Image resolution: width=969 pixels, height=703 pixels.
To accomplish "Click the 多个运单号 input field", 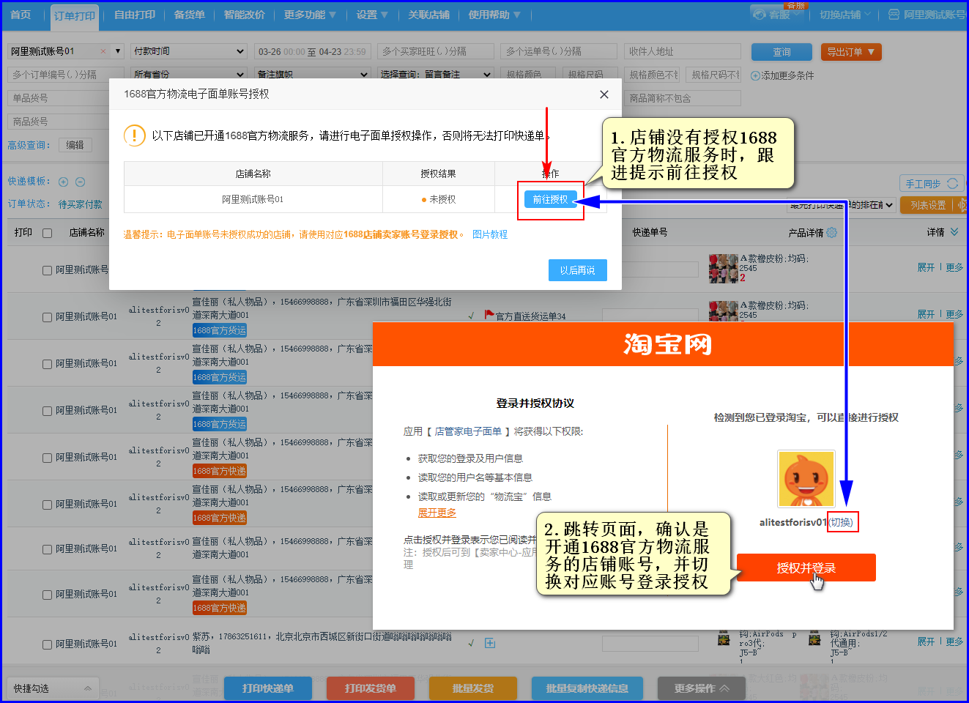I will (x=560, y=51).
